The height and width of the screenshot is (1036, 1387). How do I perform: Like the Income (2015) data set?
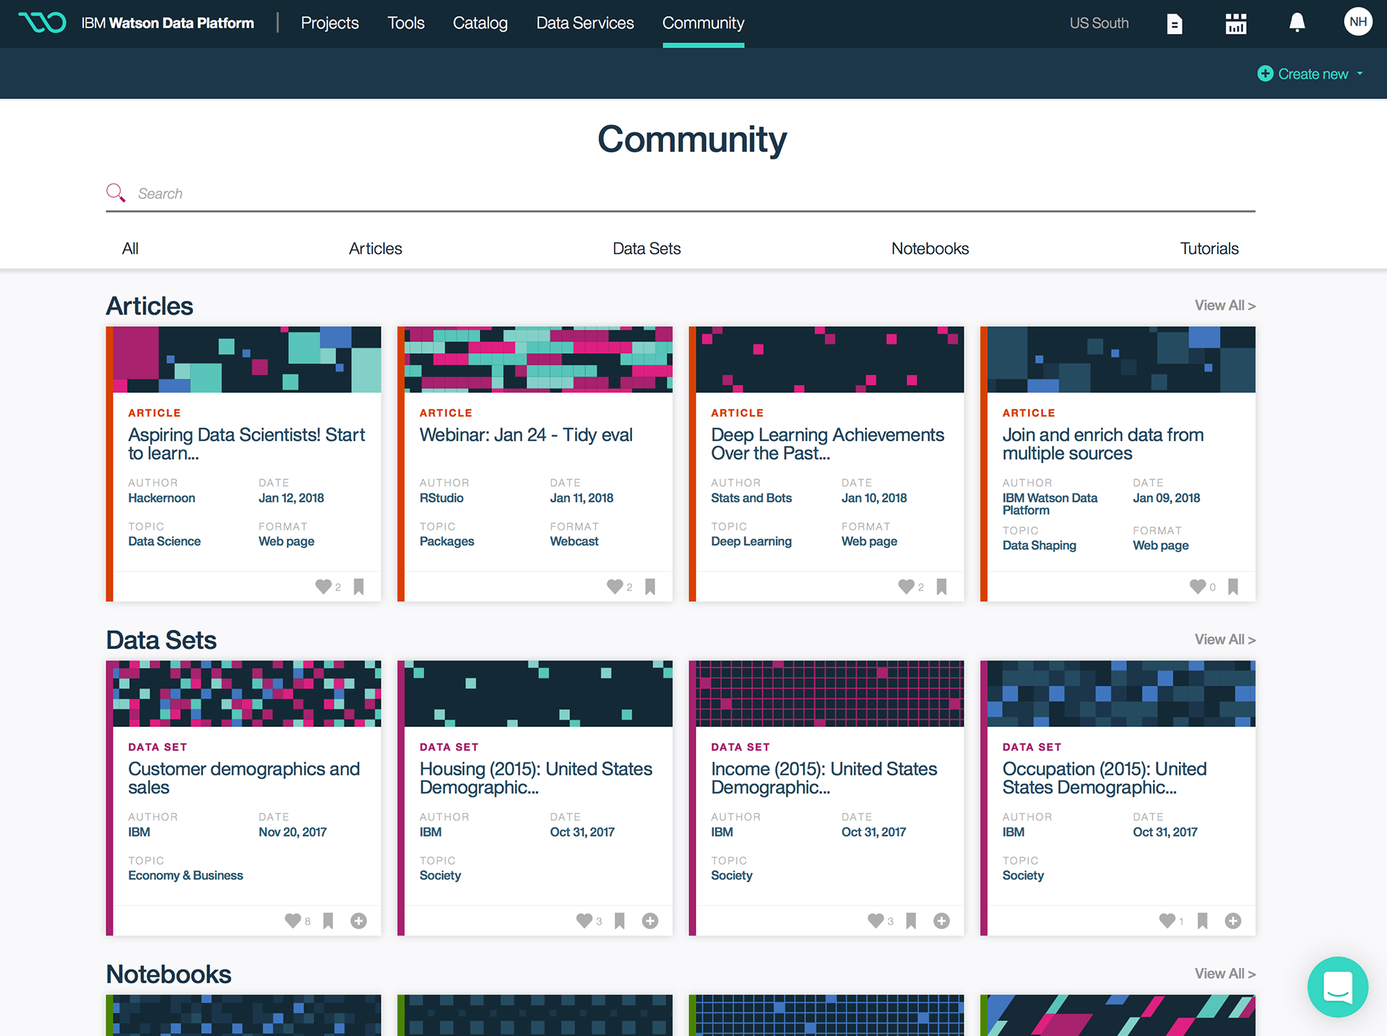click(876, 920)
